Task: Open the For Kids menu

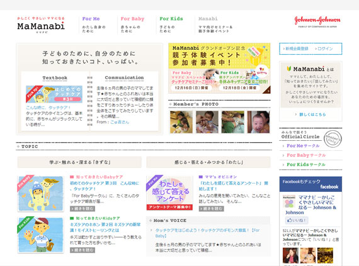Action: (x=171, y=25)
